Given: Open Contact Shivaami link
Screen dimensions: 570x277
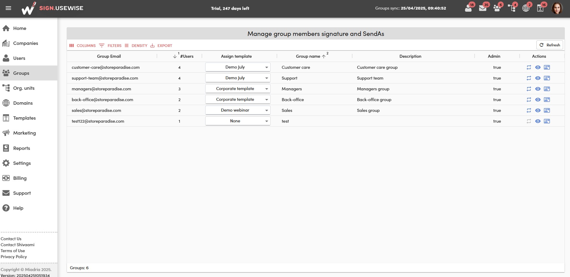Looking at the screenshot, I should click(17, 245).
